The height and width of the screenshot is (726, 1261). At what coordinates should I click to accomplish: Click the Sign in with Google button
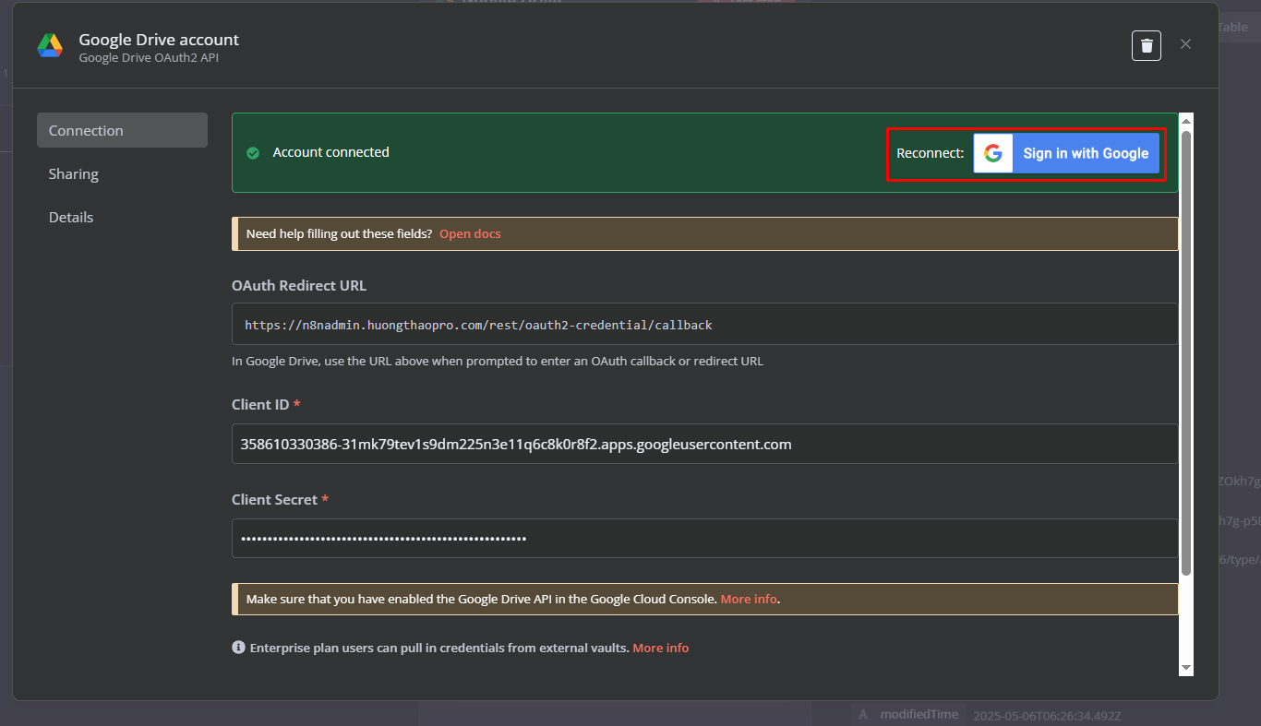[1066, 153]
